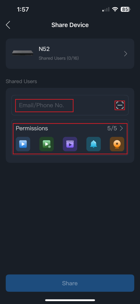Tap the home indicator bar
This screenshot has height=304, width=140.
coord(70,300)
